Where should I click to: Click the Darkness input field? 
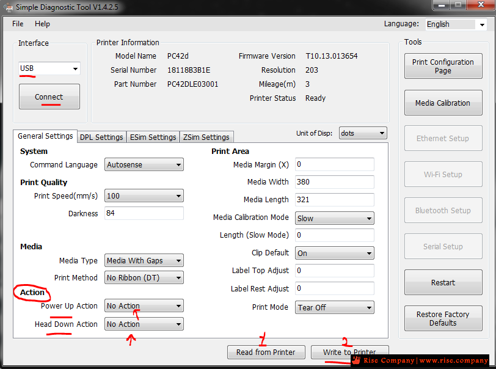coord(144,213)
